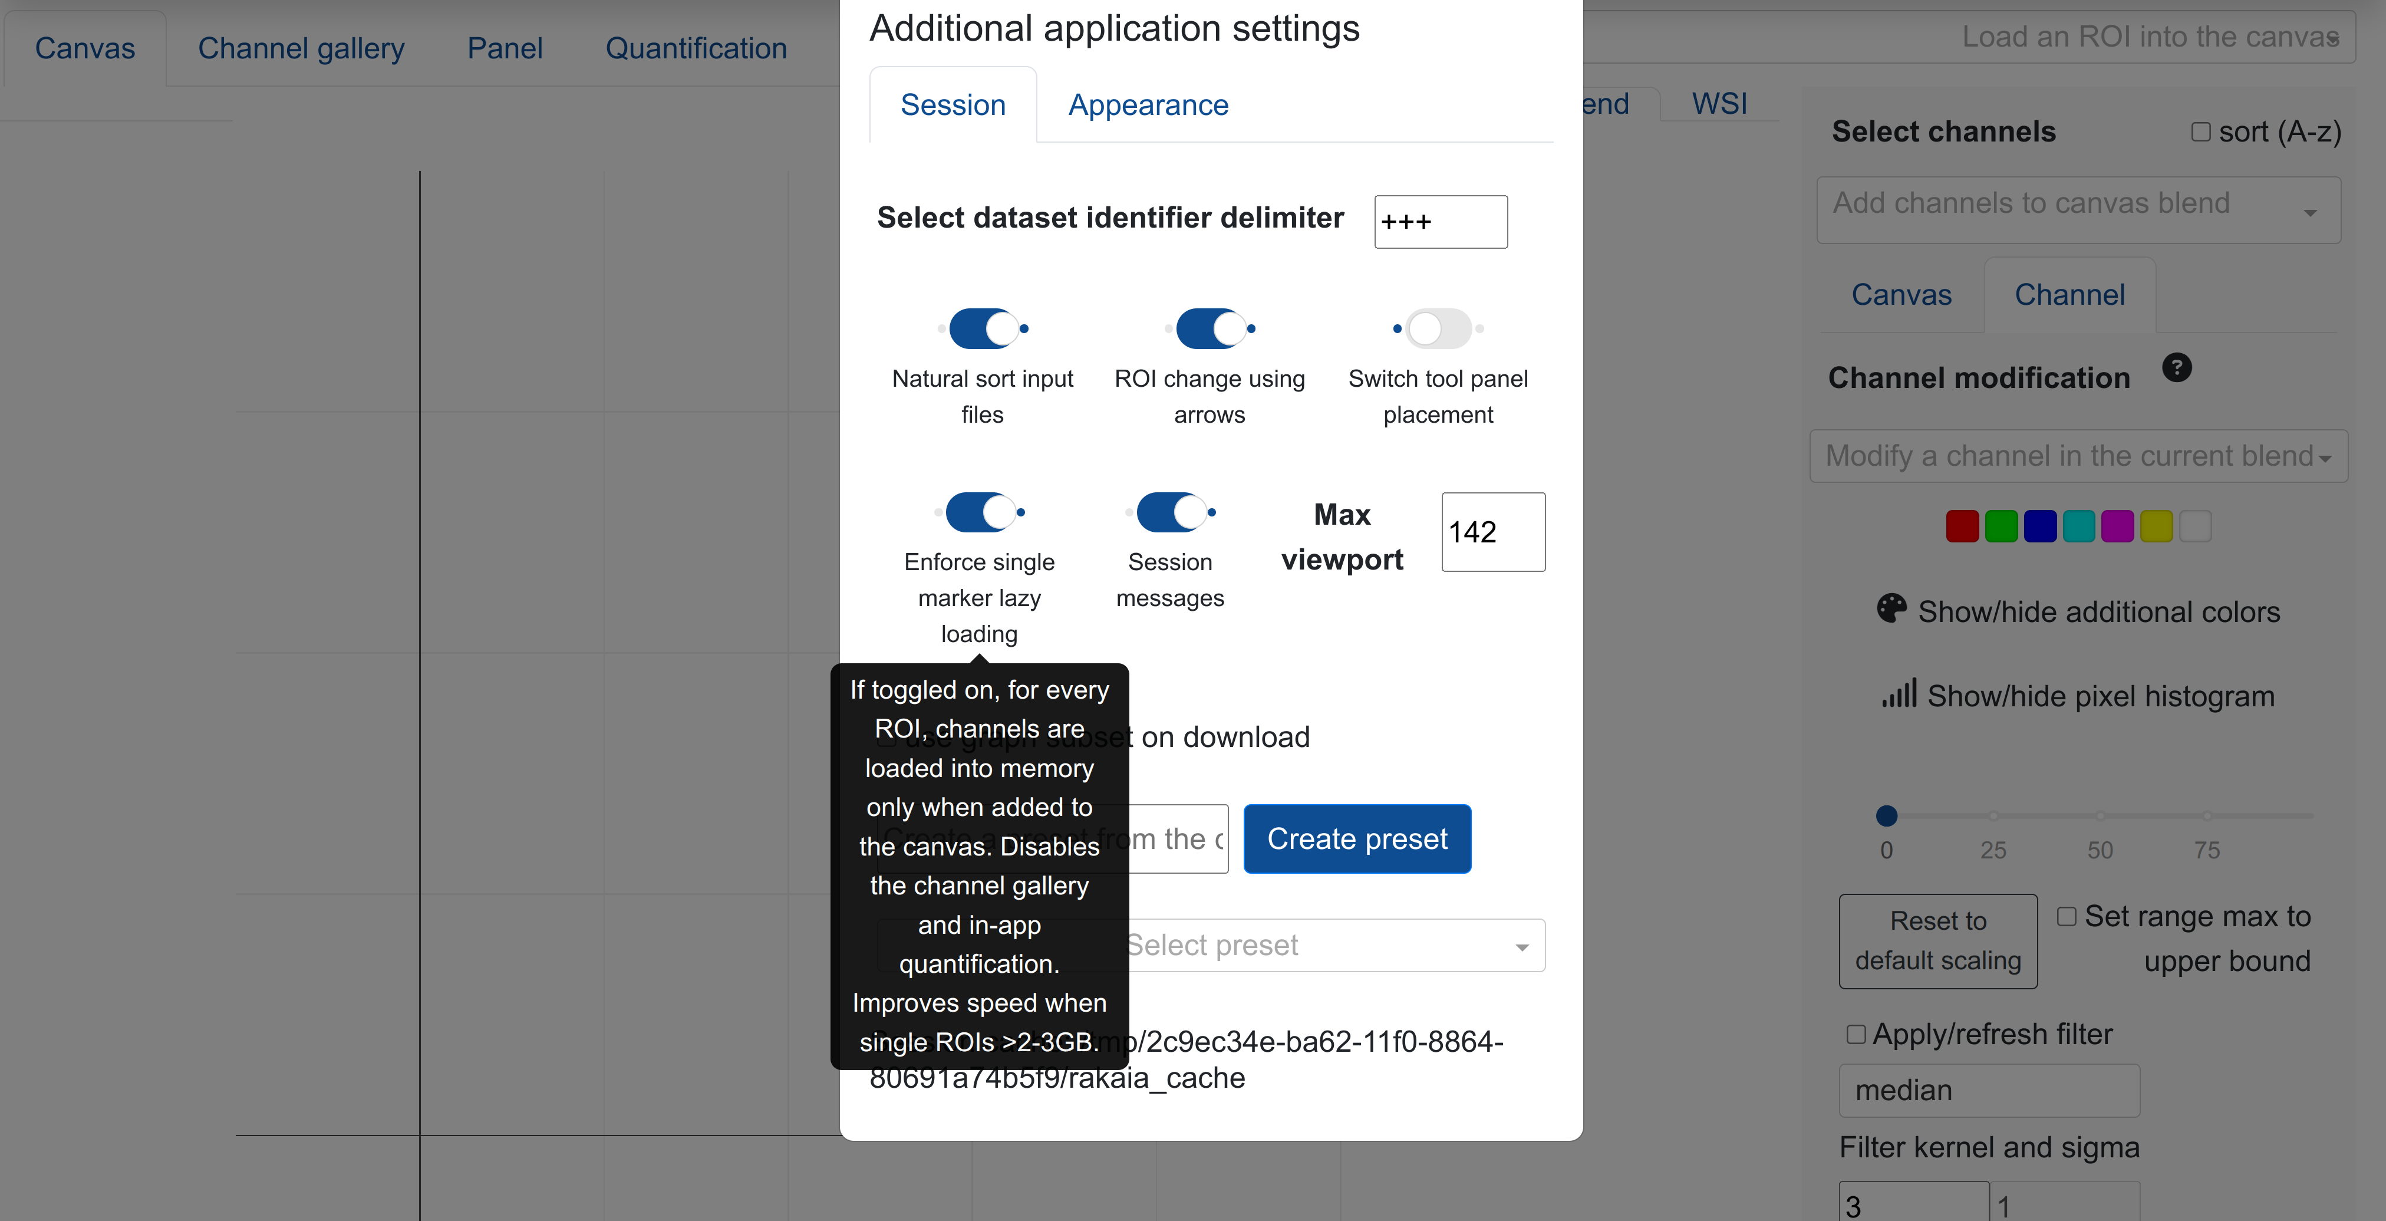Pick the green color swatch
Viewport: 2386px width, 1221px height.
2001,526
